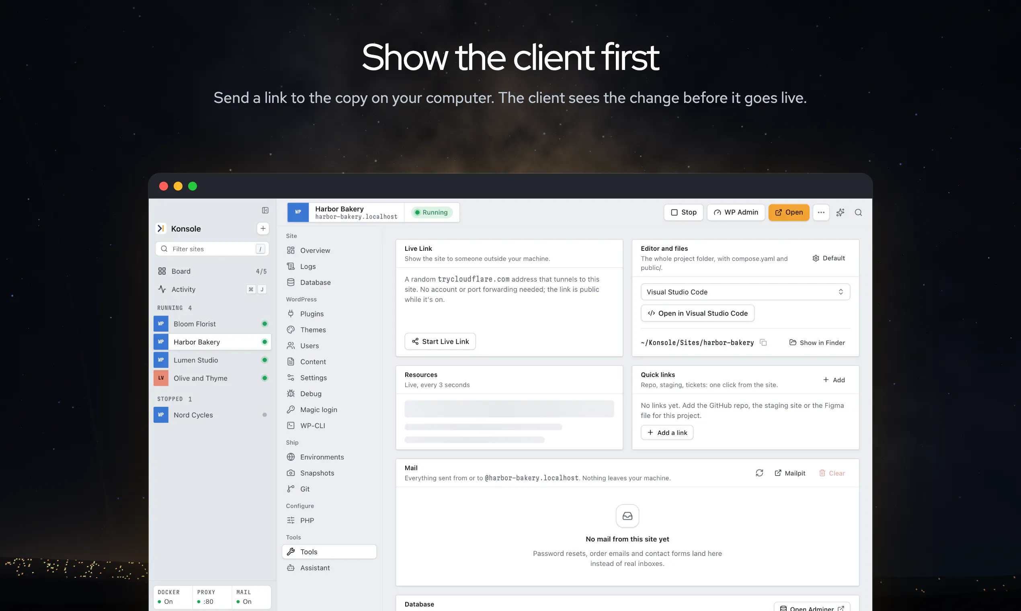
Task: Click the Add a link button
Action: click(667, 433)
